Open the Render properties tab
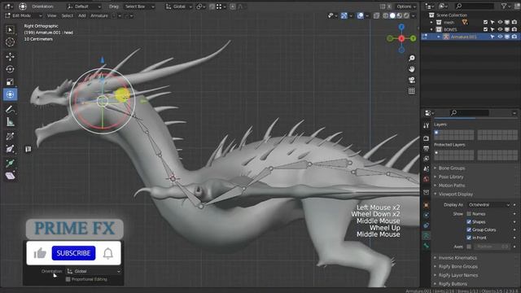This screenshot has width=521, height=293. pos(427,138)
